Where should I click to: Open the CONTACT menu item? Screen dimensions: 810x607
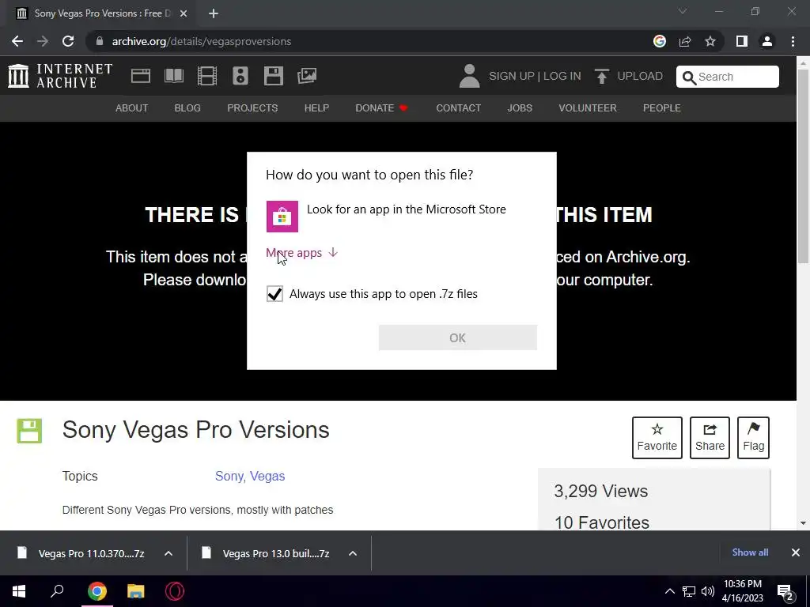(x=458, y=107)
